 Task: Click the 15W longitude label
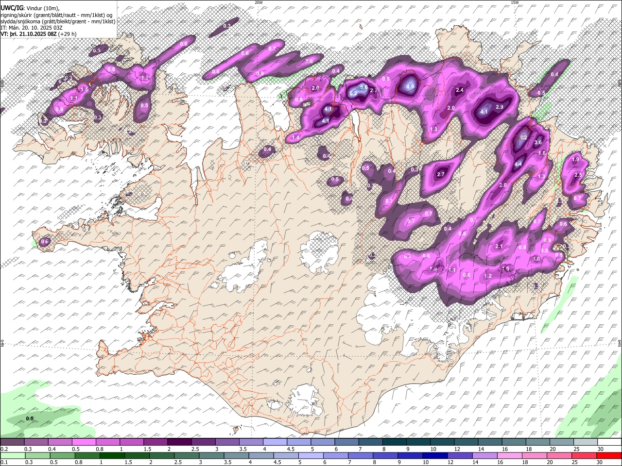click(x=515, y=2)
